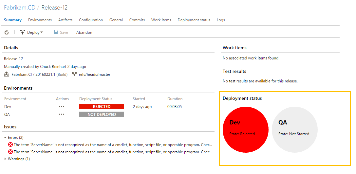This screenshot has width=356, height=174.
Task: View the Commits tab
Action: [137, 20]
